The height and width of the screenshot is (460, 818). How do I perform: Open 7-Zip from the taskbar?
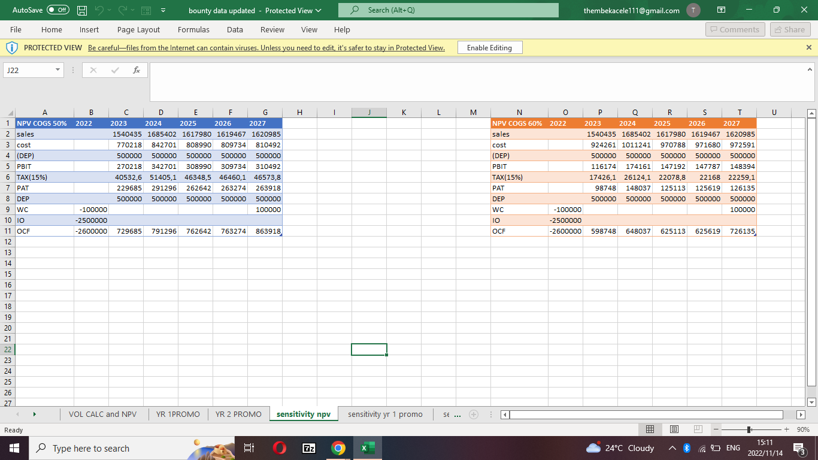(x=309, y=448)
